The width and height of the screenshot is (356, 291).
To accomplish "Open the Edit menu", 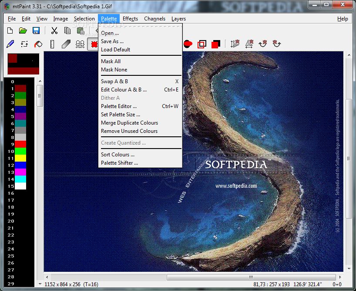I will point(26,19).
